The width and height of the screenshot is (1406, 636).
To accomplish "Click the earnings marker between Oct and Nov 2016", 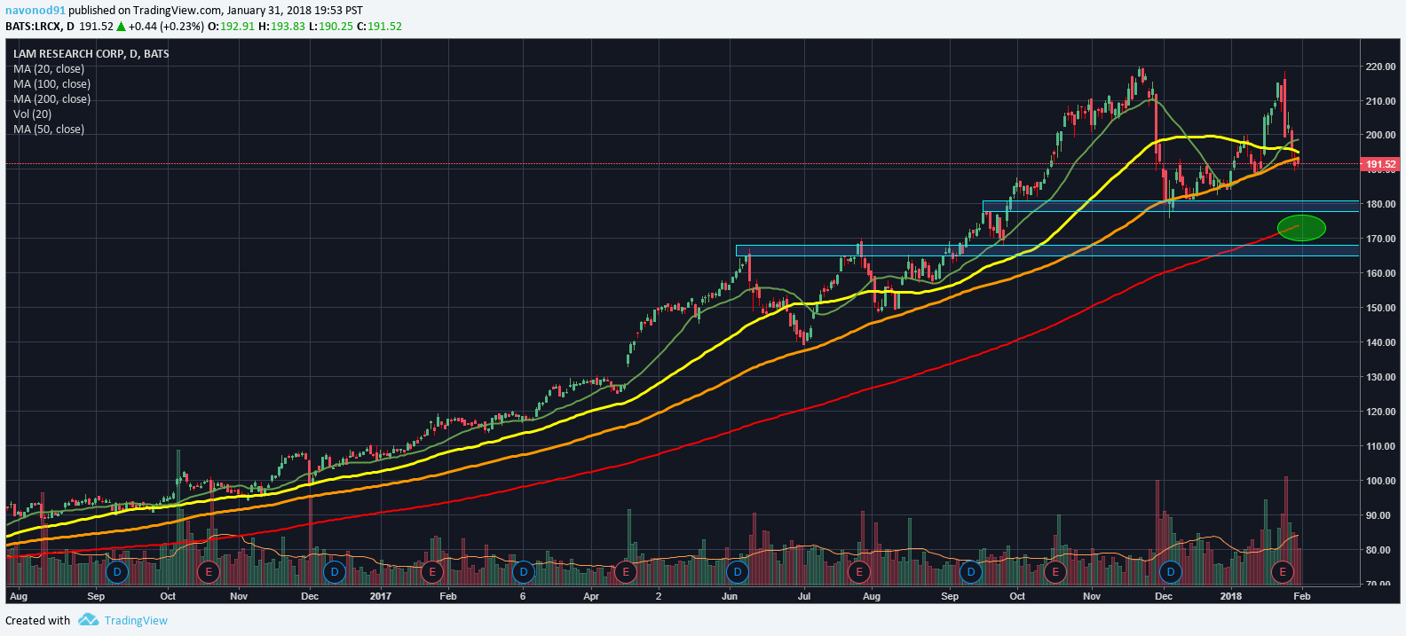I will coord(209,572).
